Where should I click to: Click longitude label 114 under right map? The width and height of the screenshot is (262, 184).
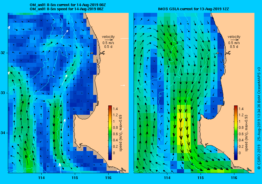click(167, 178)
